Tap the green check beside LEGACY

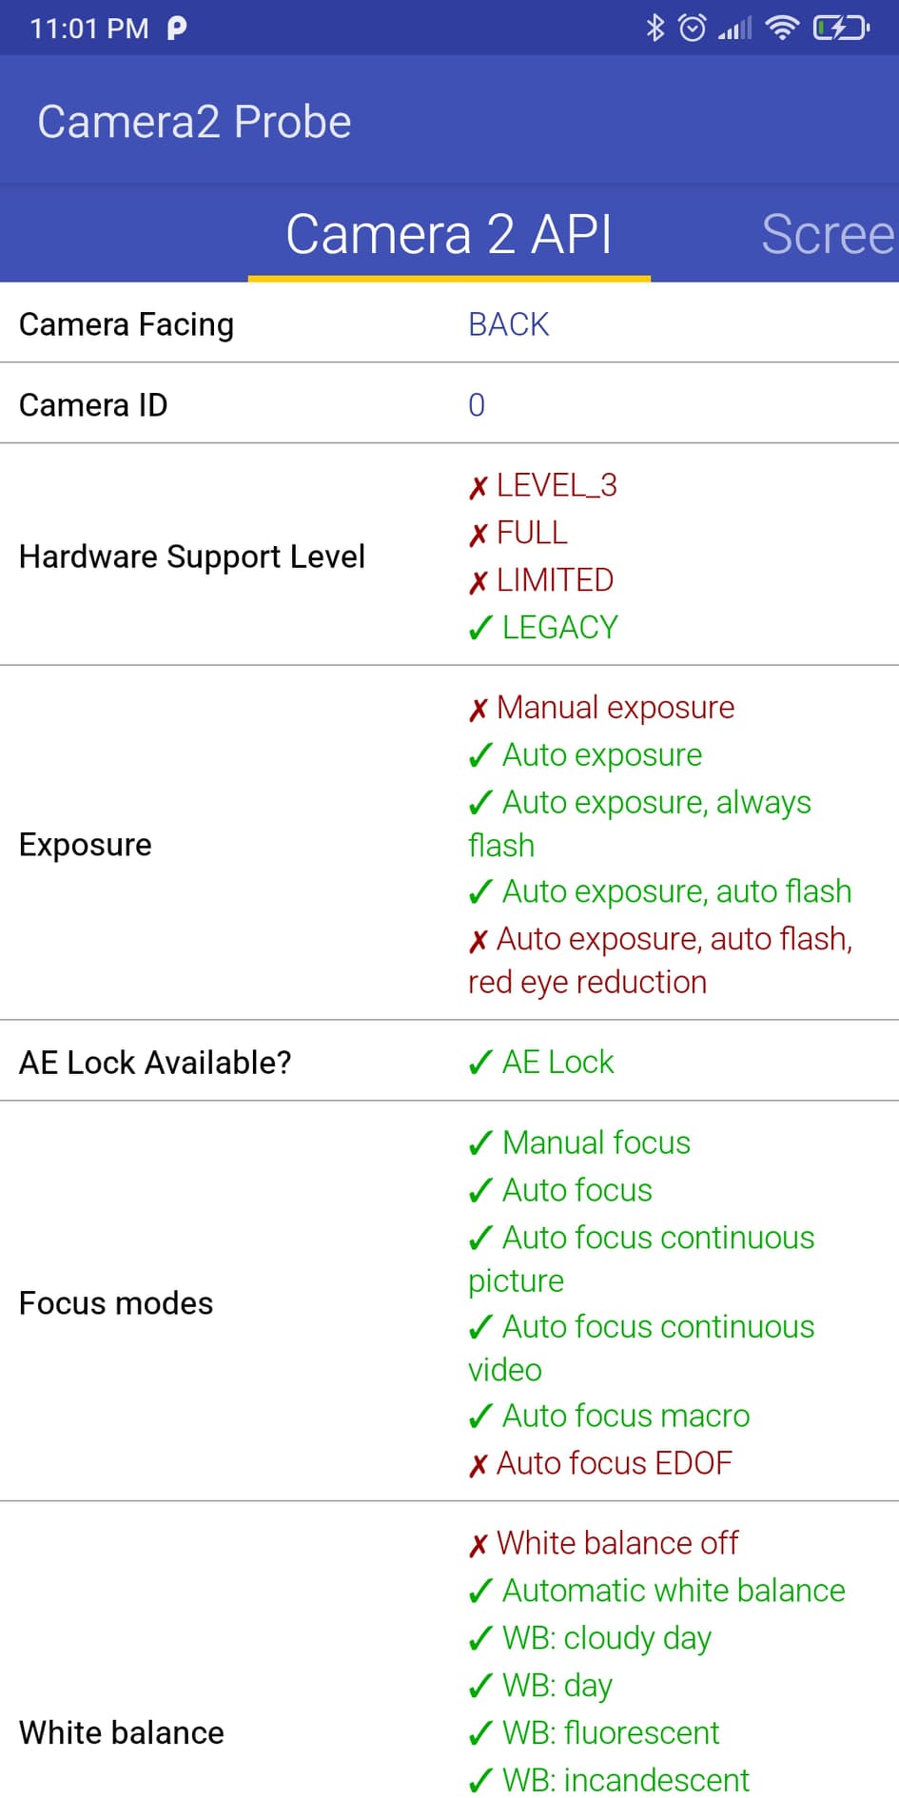[480, 628]
